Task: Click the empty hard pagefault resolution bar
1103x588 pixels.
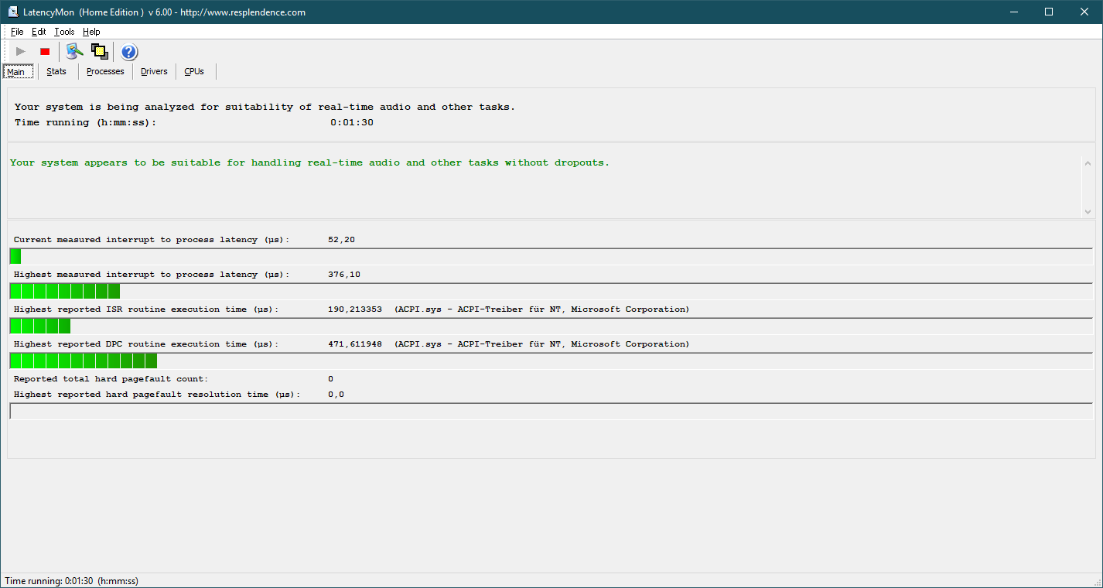Action: (551, 411)
